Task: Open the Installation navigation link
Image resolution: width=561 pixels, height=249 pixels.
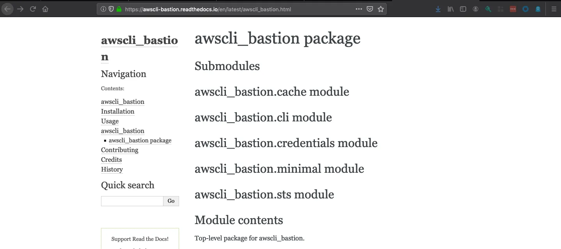Action: (117, 111)
